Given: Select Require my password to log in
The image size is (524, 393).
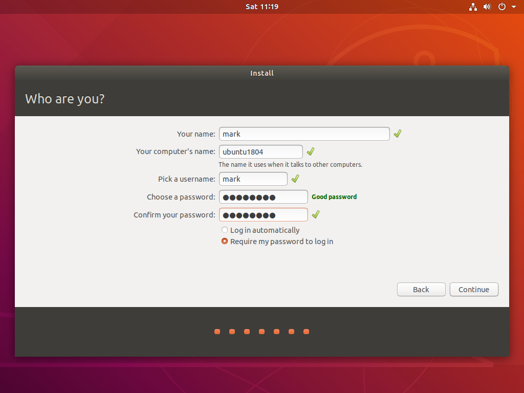Looking at the screenshot, I should coord(277,242).
